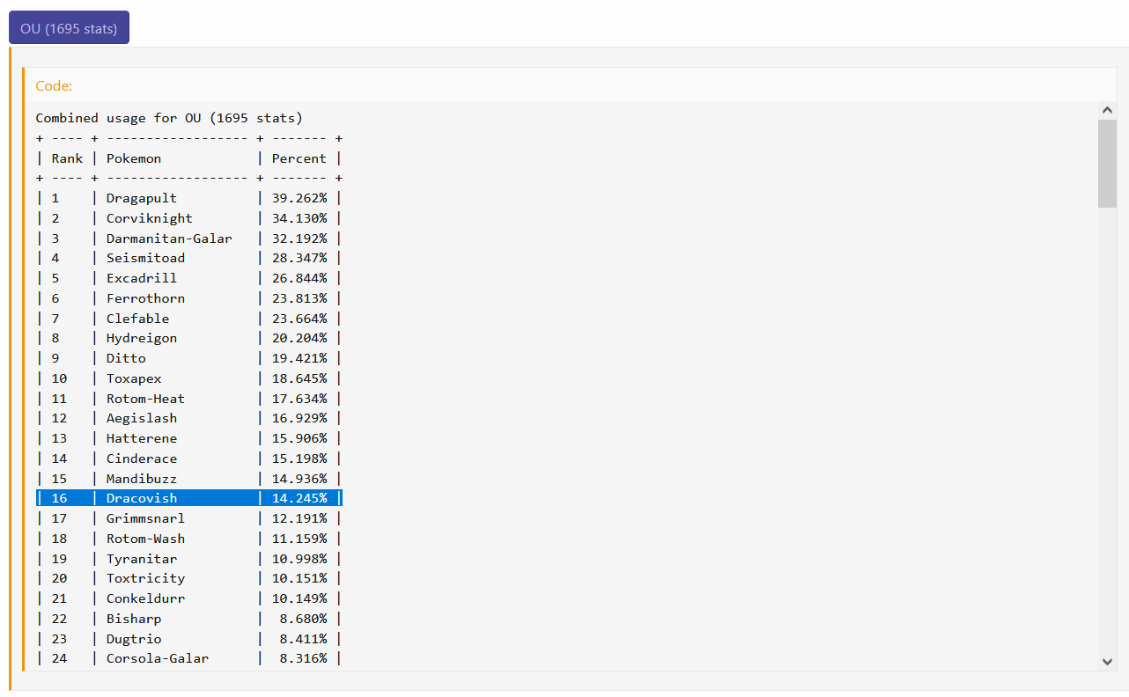Click the 11.159% percentage
This screenshot has height=697, width=1129.
(x=299, y=539)
